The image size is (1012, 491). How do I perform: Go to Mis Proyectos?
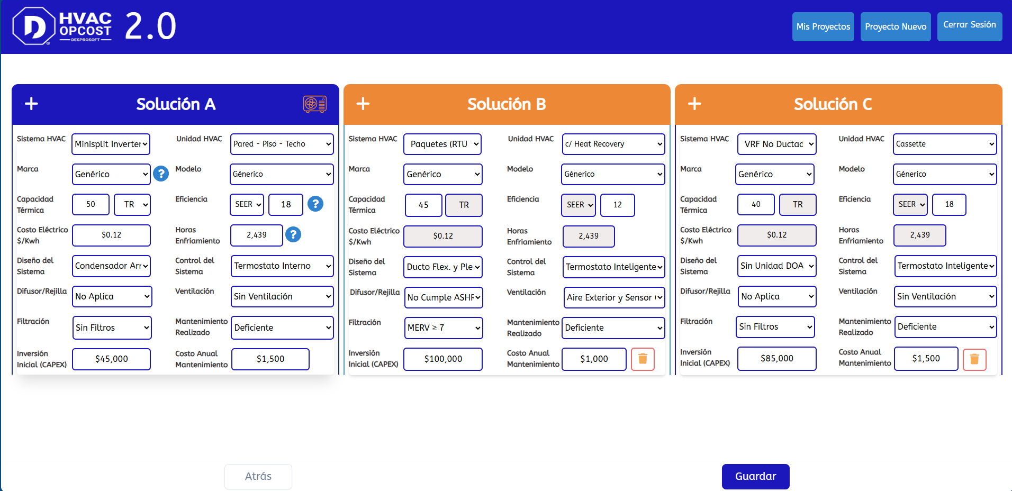click(823, 26)
